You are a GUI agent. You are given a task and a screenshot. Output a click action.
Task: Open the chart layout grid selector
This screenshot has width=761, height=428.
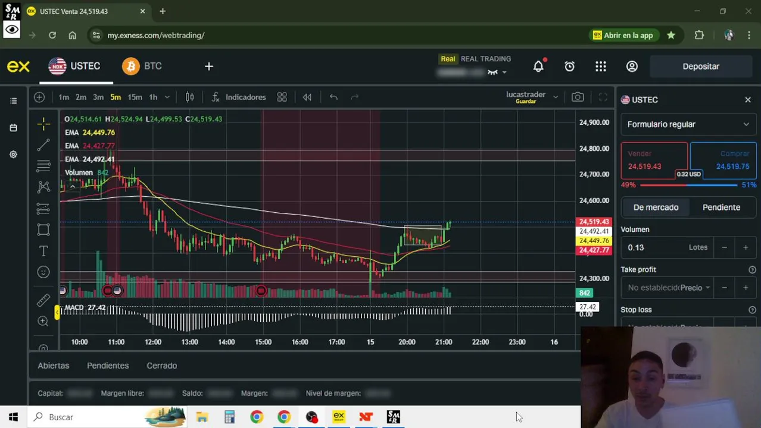pos(282,97)
